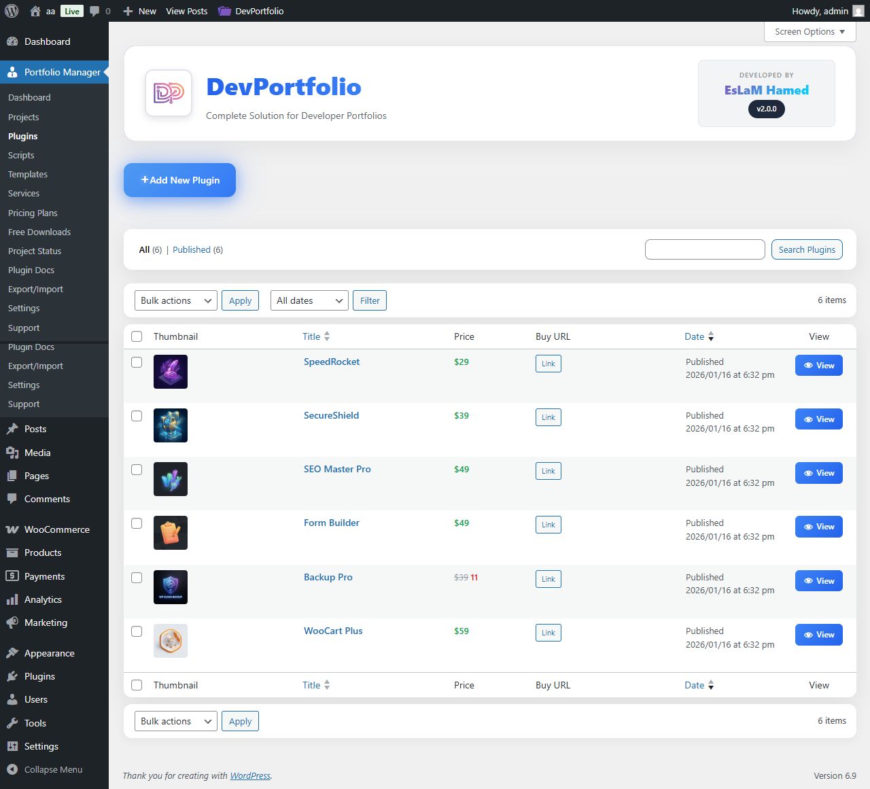Screen dimensions: 870x789
Task: Expand the Screen Options panel
Action: [x=810, y=31]
